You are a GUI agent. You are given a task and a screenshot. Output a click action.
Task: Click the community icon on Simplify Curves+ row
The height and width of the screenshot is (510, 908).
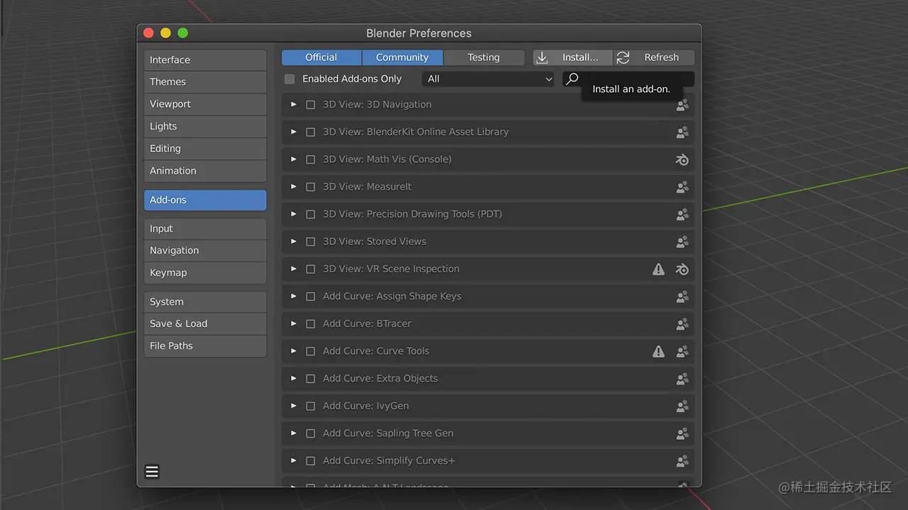pyautogui.click(x=682, y=462)
